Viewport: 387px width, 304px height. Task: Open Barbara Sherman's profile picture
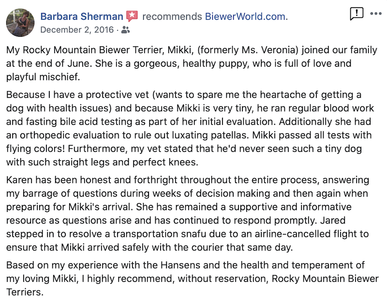tap(20, 23)
